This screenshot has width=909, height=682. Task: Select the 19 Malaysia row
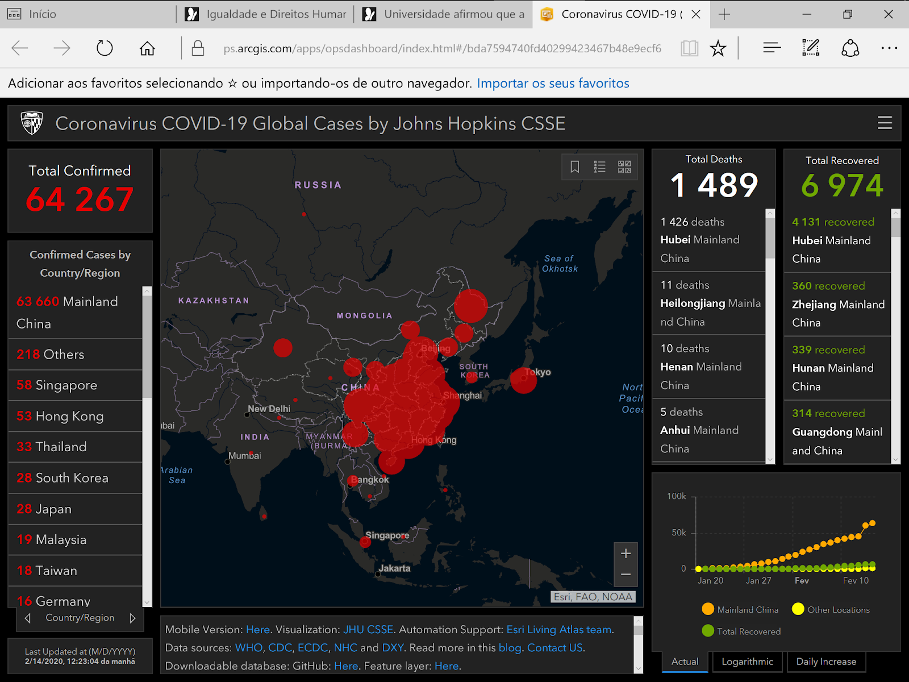[75, 539]
